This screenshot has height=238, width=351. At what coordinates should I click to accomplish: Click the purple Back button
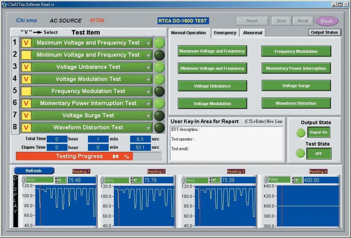(x=326, y=21)
